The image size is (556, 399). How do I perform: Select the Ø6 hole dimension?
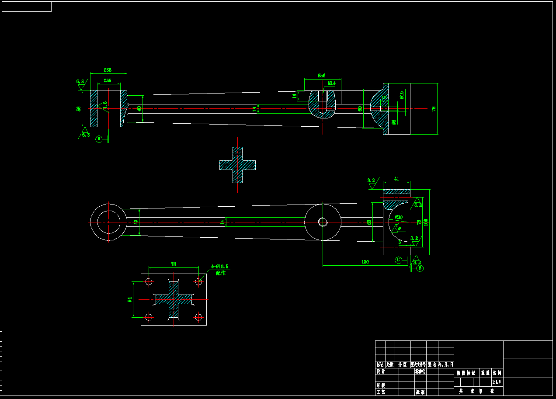tap(394, 122)
